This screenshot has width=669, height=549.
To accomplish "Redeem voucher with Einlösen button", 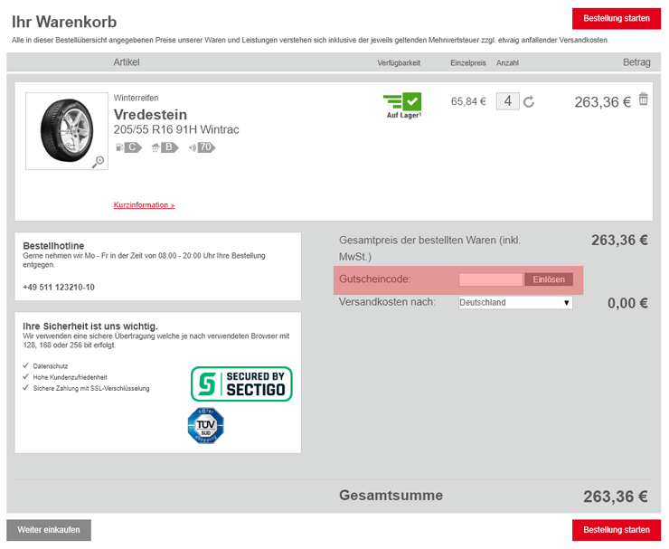I will 549,279.
